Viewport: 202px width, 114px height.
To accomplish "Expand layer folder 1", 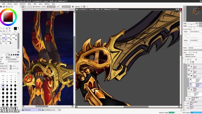I will [x=192, y=66].
